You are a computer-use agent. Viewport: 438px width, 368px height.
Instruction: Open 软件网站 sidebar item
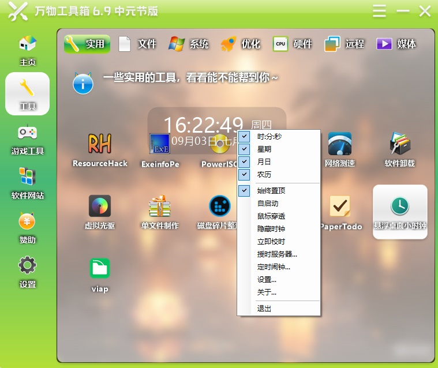click(27, 184)
